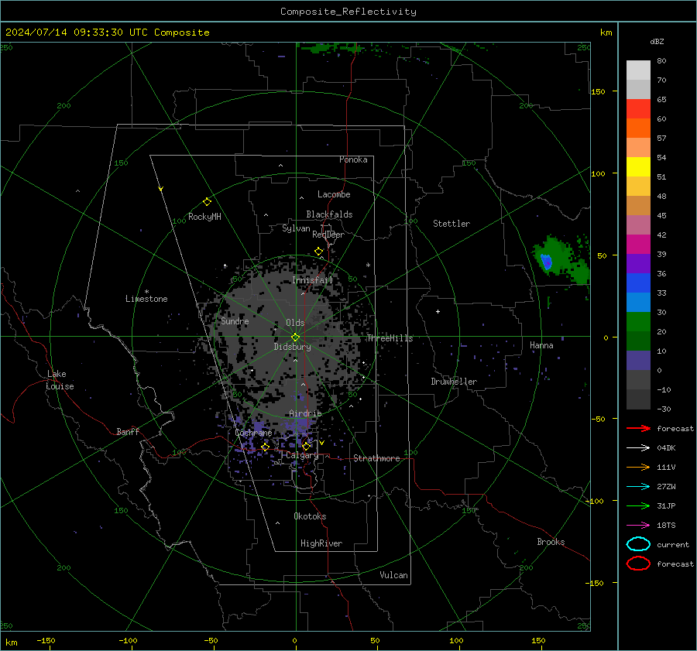Click the white asterisk marker above Limestone
The width and height of the screenshot is (697, 651).
[146, 292]
